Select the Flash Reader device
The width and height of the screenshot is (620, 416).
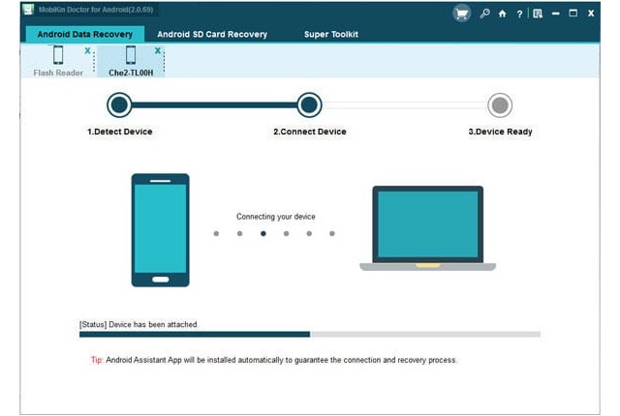pos(58,61)
